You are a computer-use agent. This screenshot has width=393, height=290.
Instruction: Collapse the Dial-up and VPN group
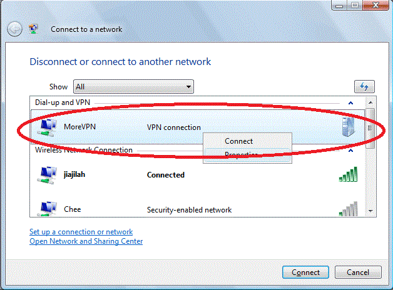(350, 103)
